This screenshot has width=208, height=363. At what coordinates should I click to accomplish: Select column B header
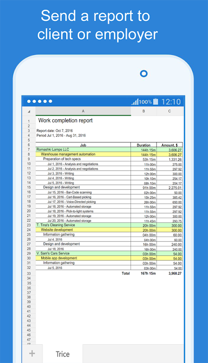pyautogui.click(x=144, y=111)
